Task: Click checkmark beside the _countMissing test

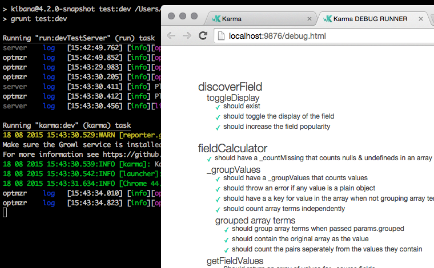Action: [x=209, y=159]
